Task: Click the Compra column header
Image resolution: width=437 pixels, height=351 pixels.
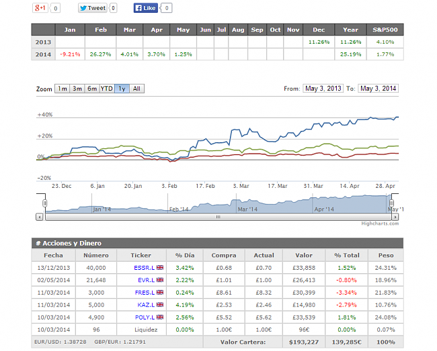Action: click(224, 255)
